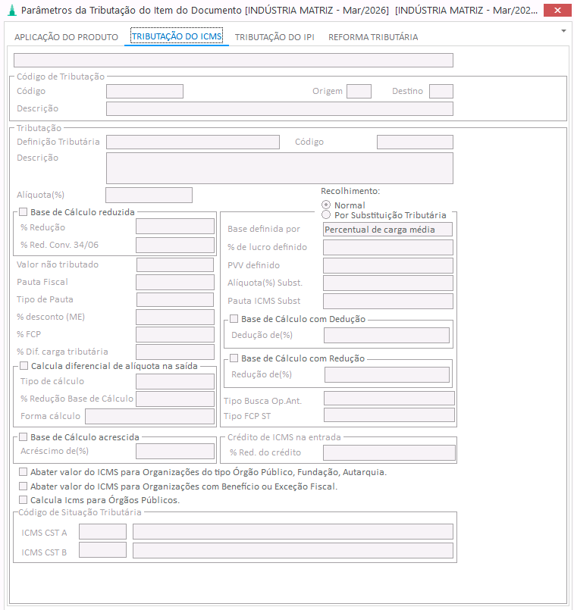Click the % Dif. carga tributária field
Image resolution: width=574 pixels, height=610 pixels.
click(175, 352)
